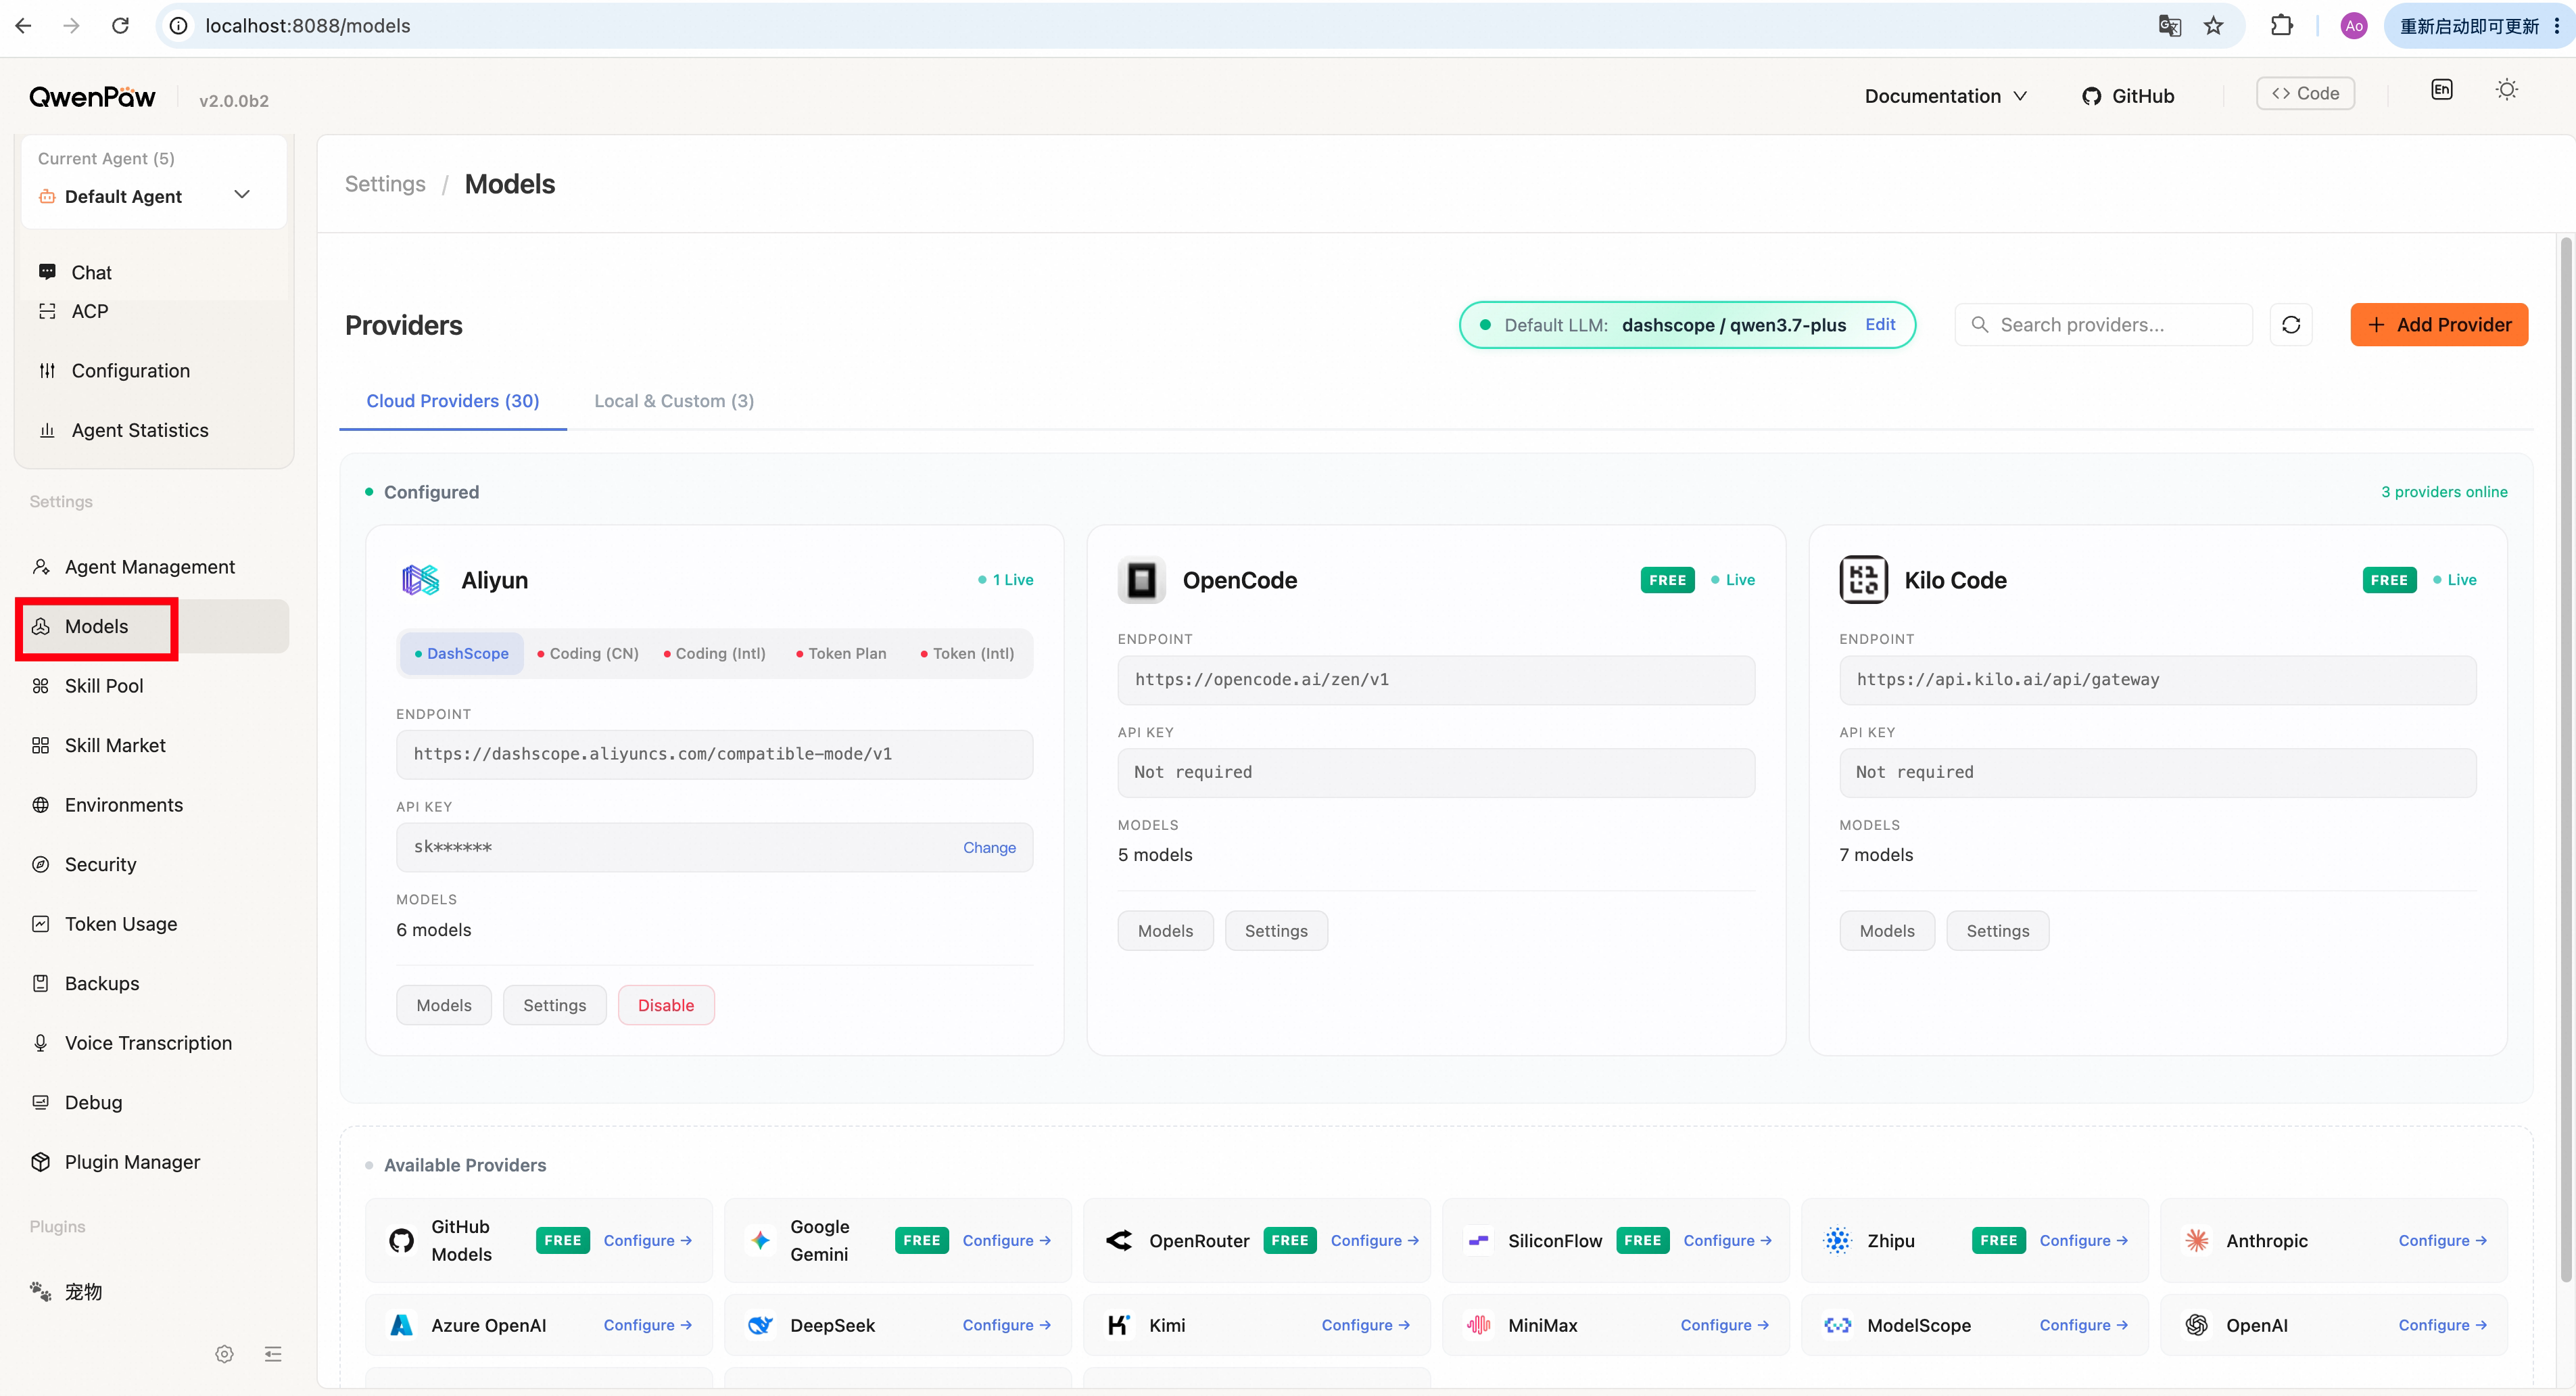The image size is (2576, 1396).
Task: Open Agent Statistics in the sidebar
Action: [x=153, y=430]
